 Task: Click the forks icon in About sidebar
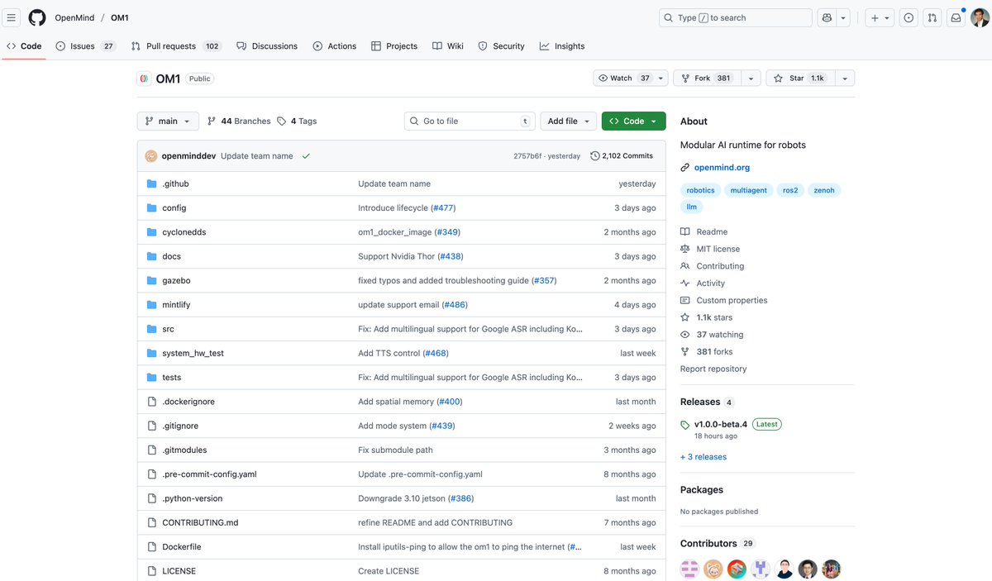tap(684, 352)
